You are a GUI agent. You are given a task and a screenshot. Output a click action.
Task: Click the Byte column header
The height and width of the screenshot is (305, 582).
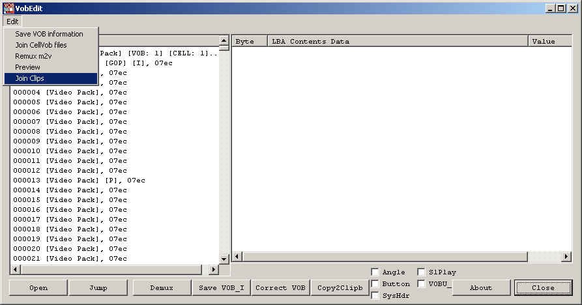[x=250, y=42]
